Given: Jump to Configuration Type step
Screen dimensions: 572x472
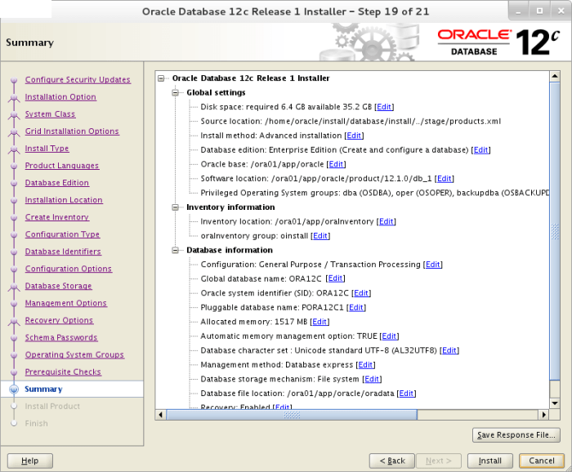Looking at the screenshot, I should pos(62,234).
